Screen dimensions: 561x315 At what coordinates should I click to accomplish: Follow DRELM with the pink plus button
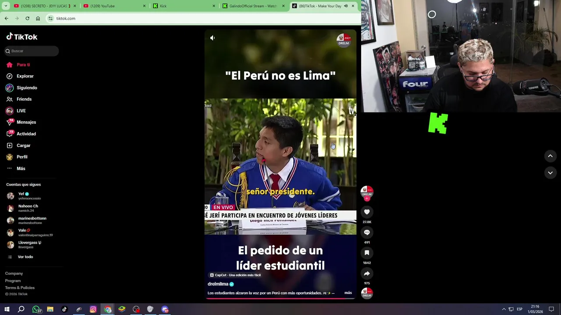tap(367, 199)
